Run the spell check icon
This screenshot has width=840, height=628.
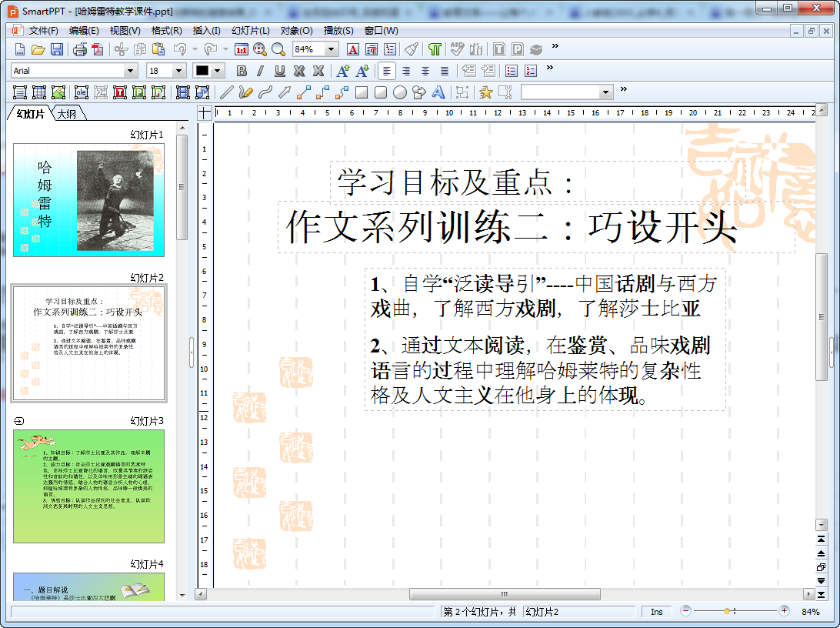click(x=457, y=50)
